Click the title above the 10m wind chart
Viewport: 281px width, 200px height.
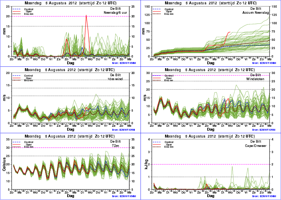click(70, 70)
